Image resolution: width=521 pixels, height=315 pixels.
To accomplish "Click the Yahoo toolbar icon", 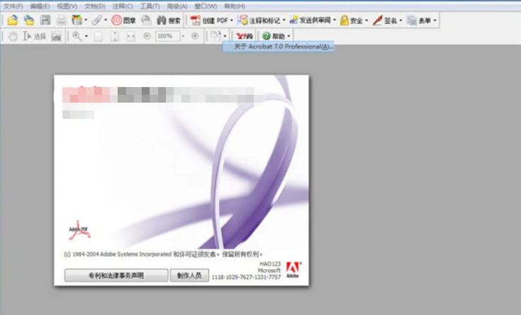I will click(245, 36).
